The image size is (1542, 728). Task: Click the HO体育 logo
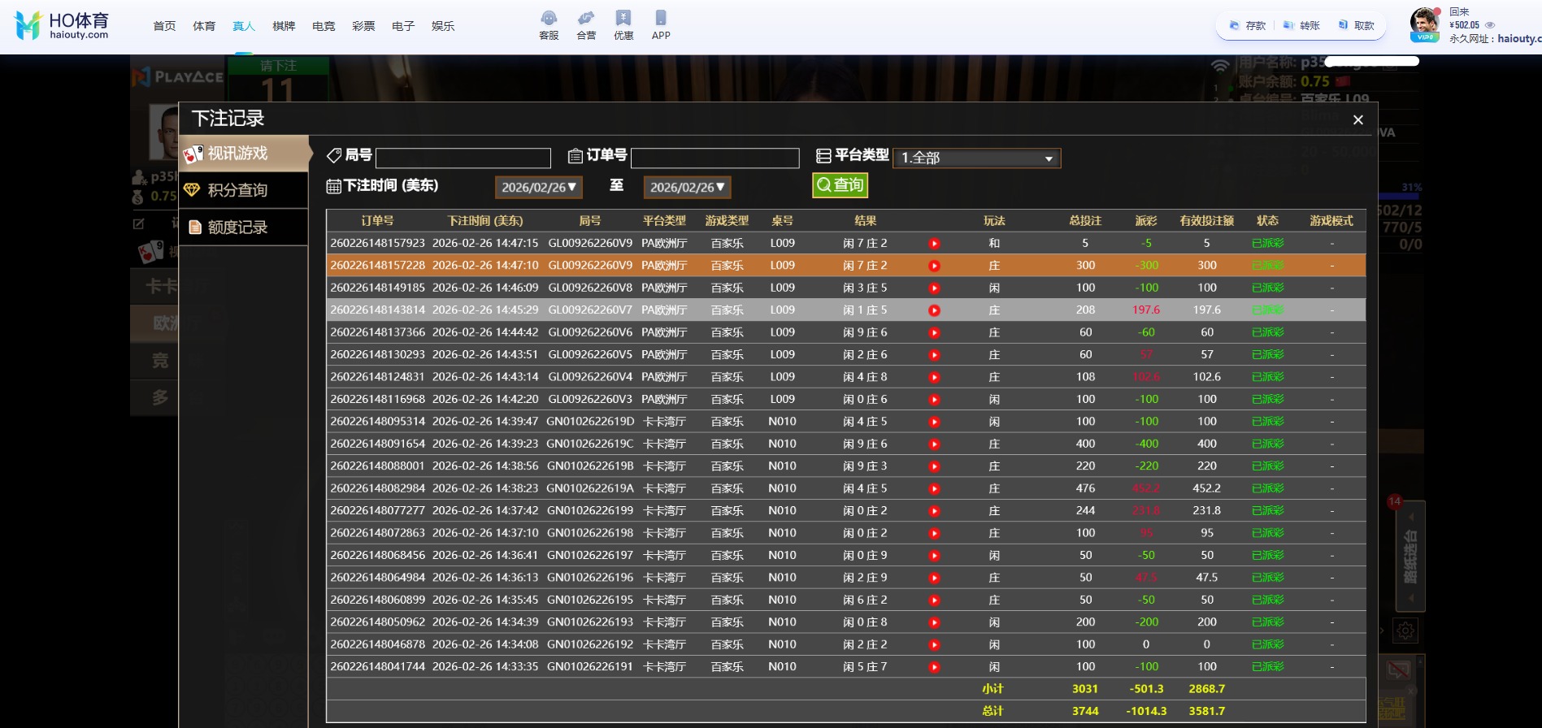[x=63, y=26]
